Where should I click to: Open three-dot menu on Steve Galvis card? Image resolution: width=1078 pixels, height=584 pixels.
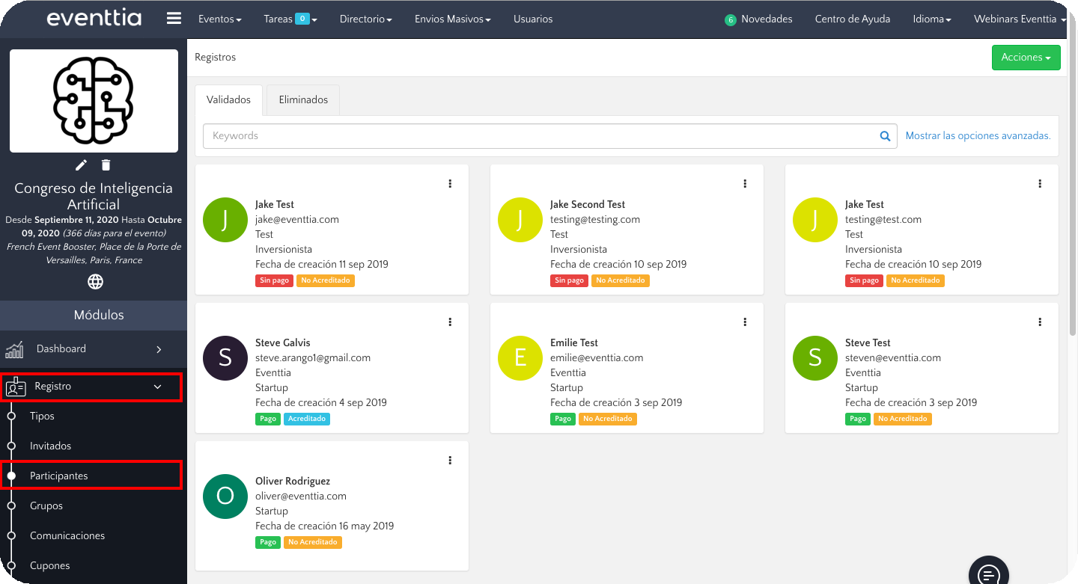[x=450, y=322]
